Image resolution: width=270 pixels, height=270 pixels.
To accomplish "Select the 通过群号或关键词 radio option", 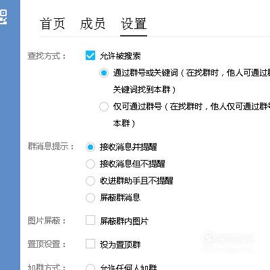I will click(x=104, y=73).
